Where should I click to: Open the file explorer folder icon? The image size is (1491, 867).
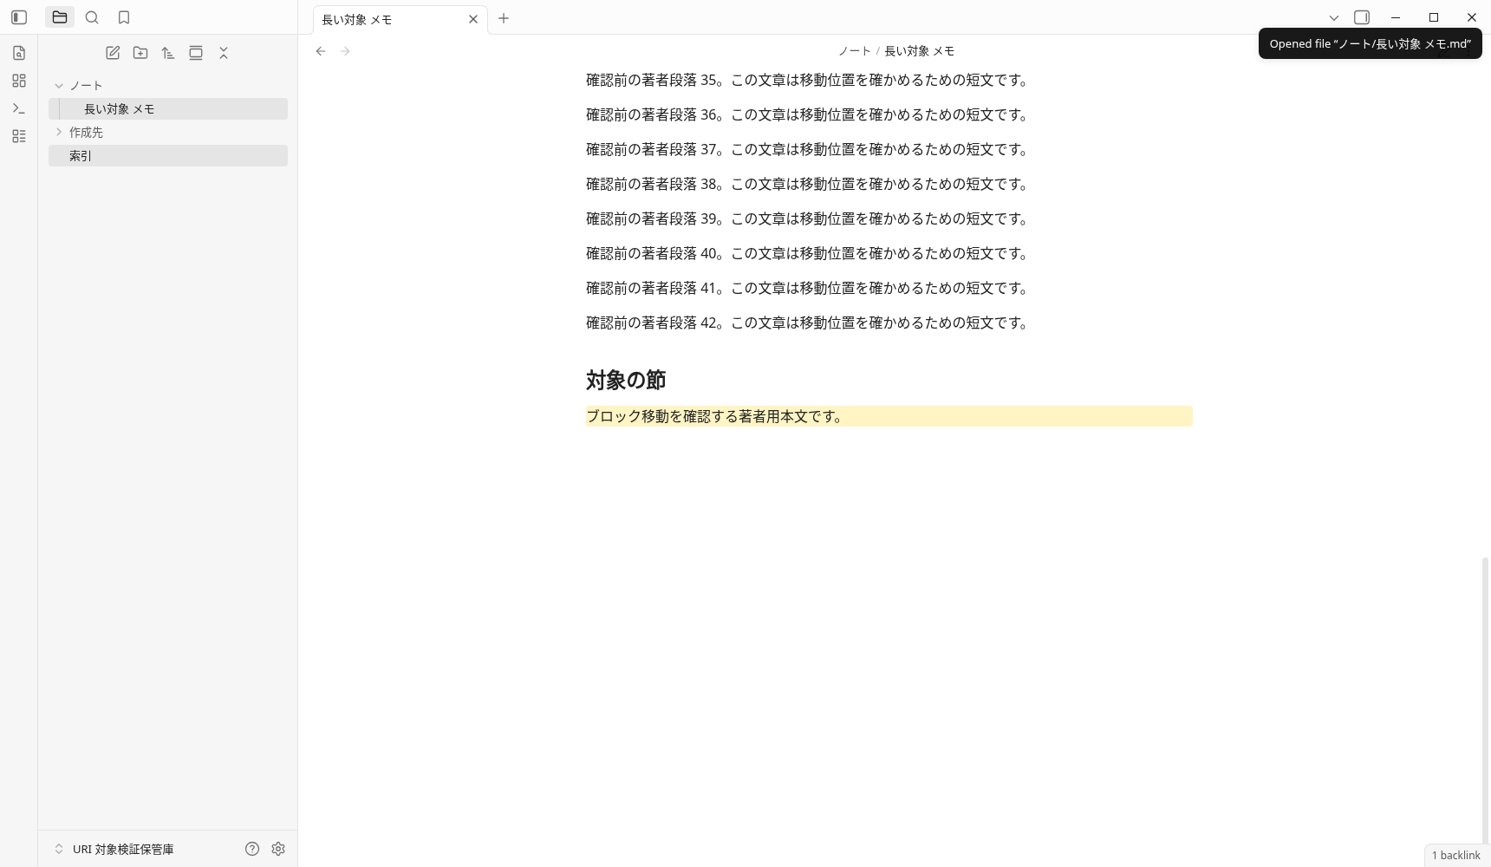point(60,17)
